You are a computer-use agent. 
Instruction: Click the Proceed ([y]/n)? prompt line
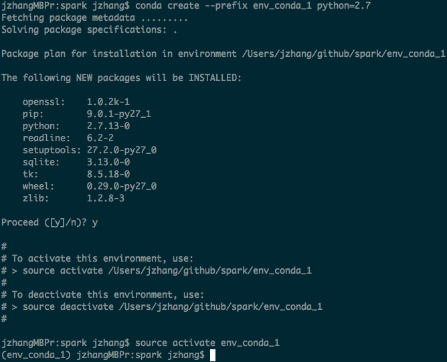pos(50,222)
